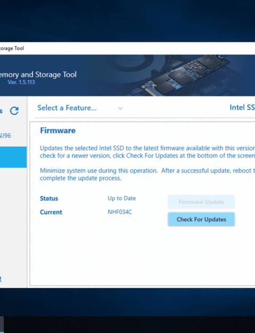Click the Up to Date status value

122,198
